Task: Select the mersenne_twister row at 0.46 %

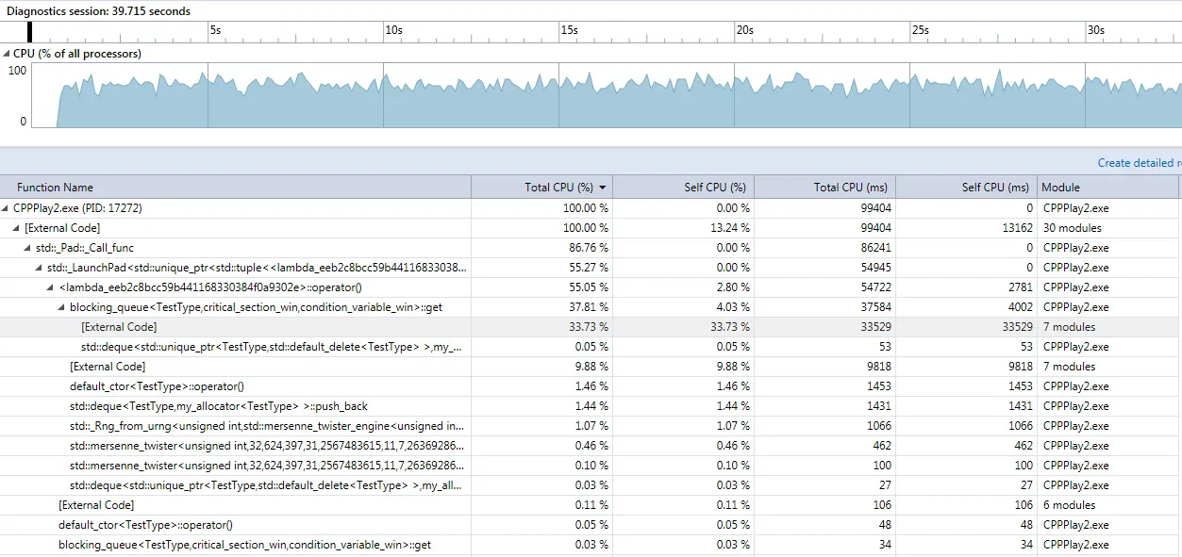Action: point(591,445)
